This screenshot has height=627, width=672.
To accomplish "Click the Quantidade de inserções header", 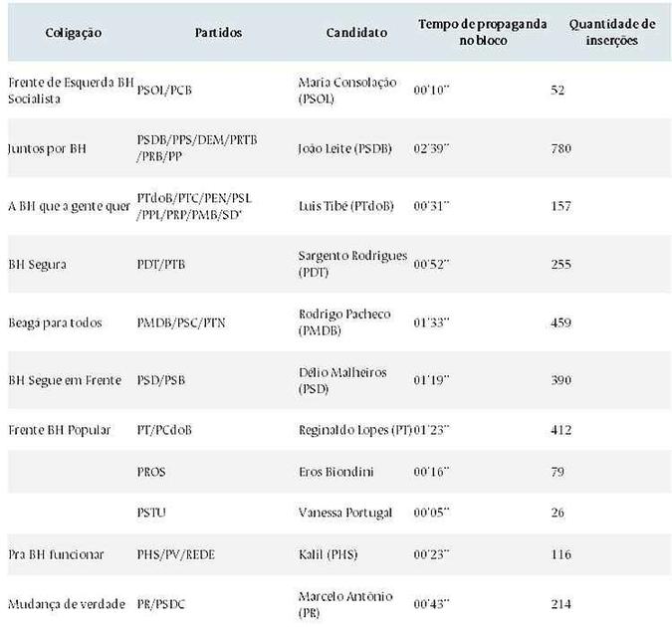I will point(612,32).
